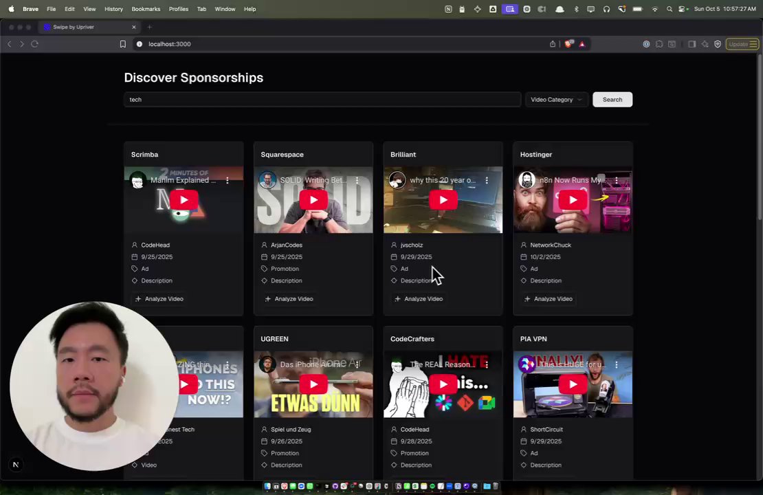Click Analyze Video on Hostinger card
The image size is (763, 495).
549,299
